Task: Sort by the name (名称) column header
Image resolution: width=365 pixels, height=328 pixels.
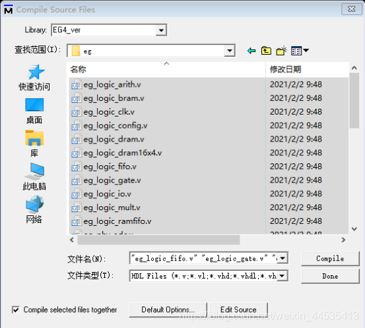Action: pos(167,69)
